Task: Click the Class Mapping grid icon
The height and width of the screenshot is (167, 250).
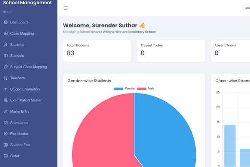Action: click(6, 33)
